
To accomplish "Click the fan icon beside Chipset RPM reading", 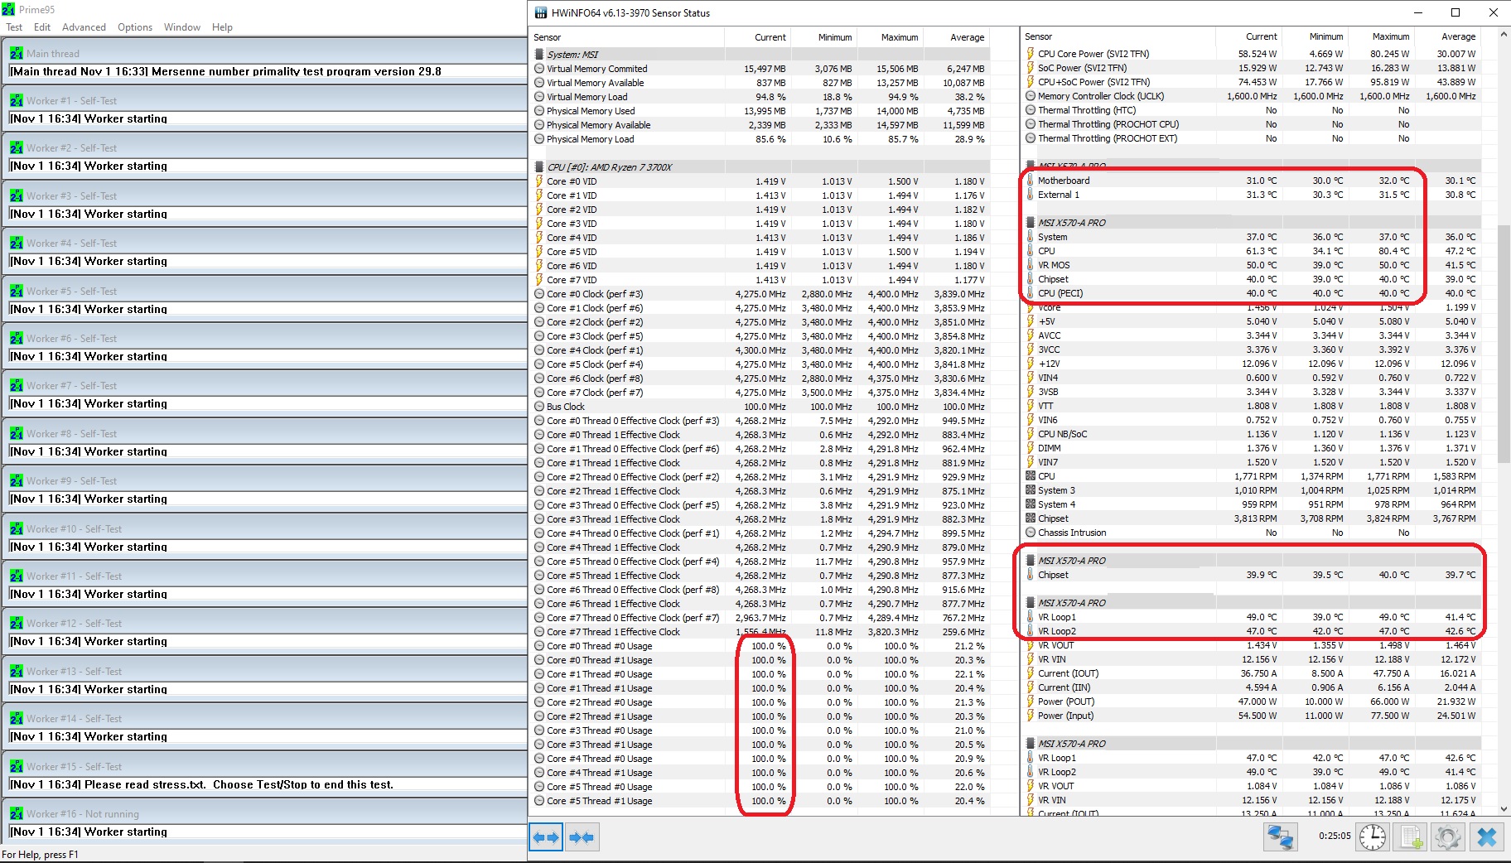I will point(1031,518).
